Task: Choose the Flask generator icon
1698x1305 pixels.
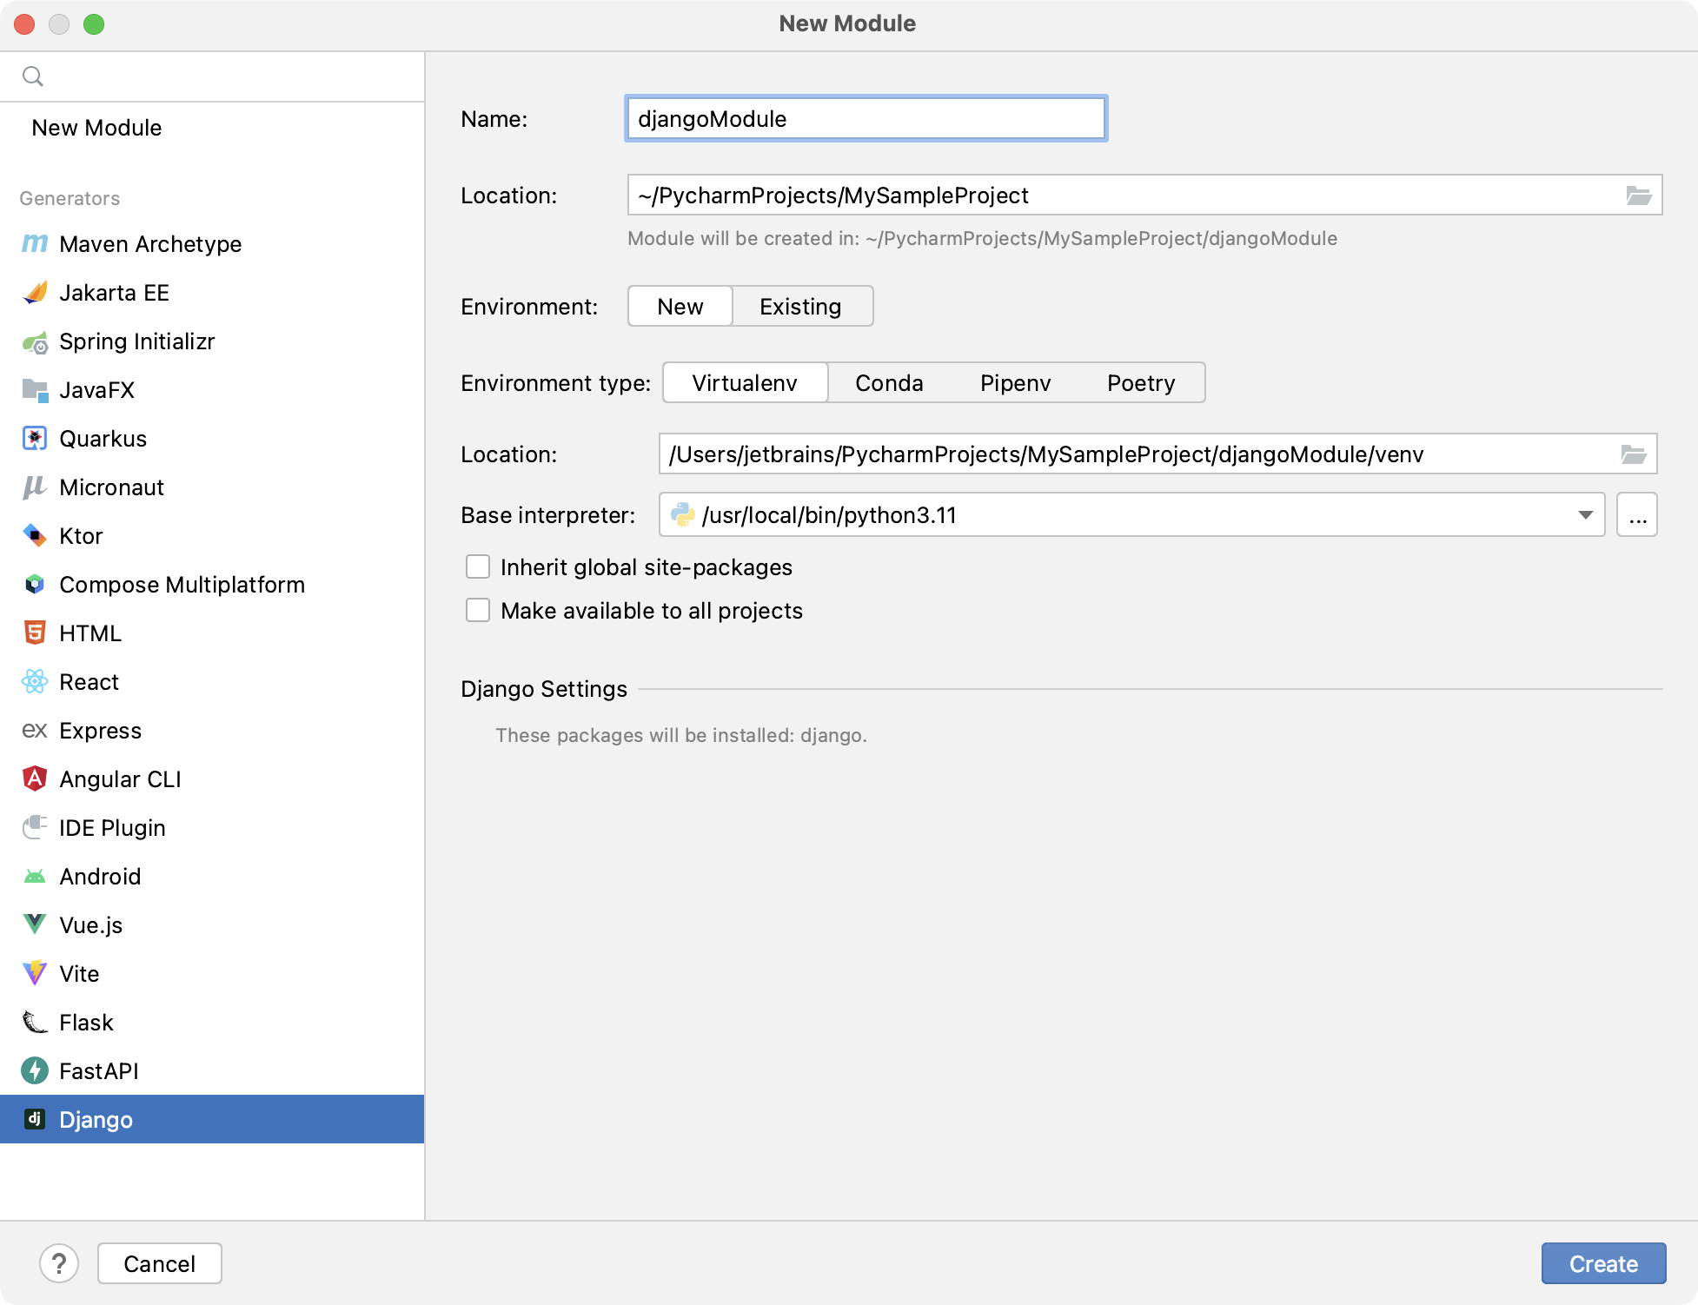Action: pos(35,1023)
